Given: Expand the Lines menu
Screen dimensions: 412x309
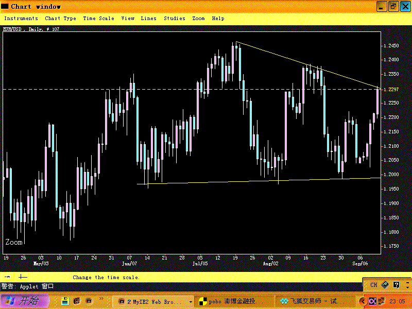Looking at the screenshot, I should 148,18.
